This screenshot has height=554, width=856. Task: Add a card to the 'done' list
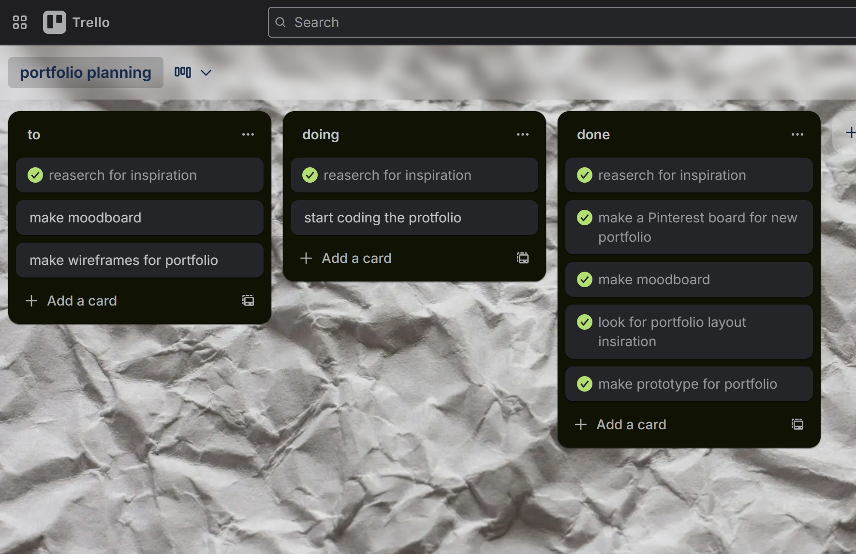pos(631,424)
